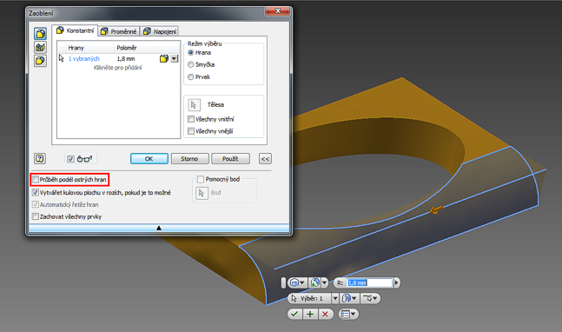Screen dimensions: 562x332
Task: Toggle the preview checkbox next to glasses
Action: (70, 158)
